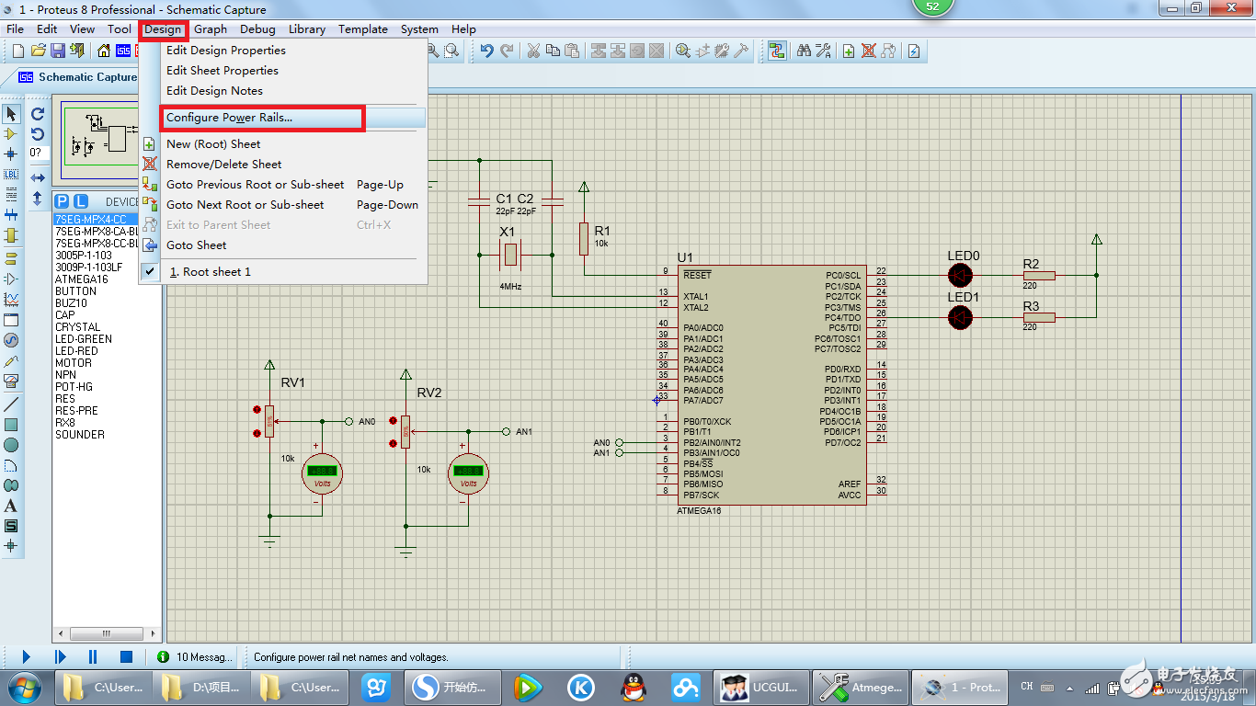
Task: Select the Probe Mode tool
Action: click(11, 360)
